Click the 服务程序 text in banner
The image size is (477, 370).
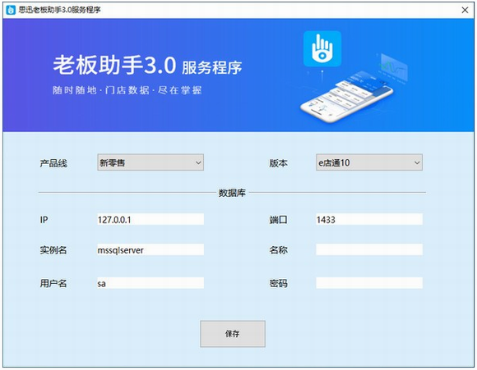coord(211,67)
